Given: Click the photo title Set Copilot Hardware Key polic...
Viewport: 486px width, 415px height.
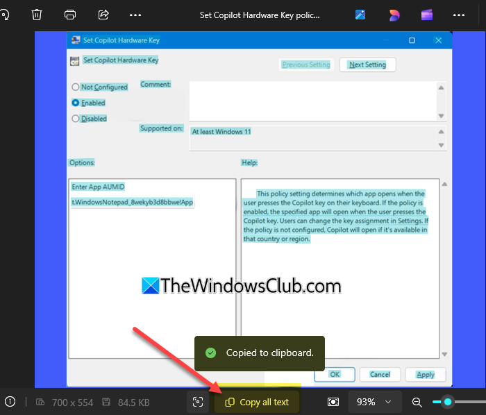Looking at the screenshot, I should tap(260, 15).
